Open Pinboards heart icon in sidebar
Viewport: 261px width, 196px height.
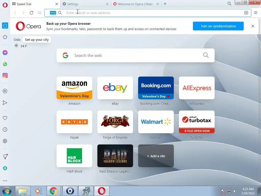[5, 118]
